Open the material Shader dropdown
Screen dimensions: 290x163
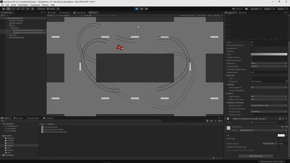click(263, 130)
